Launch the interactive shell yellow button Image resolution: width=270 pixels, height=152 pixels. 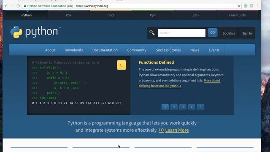121,65
